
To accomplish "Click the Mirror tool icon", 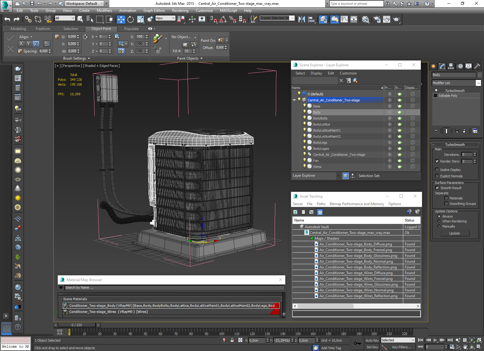I will [x=302, y=19].
